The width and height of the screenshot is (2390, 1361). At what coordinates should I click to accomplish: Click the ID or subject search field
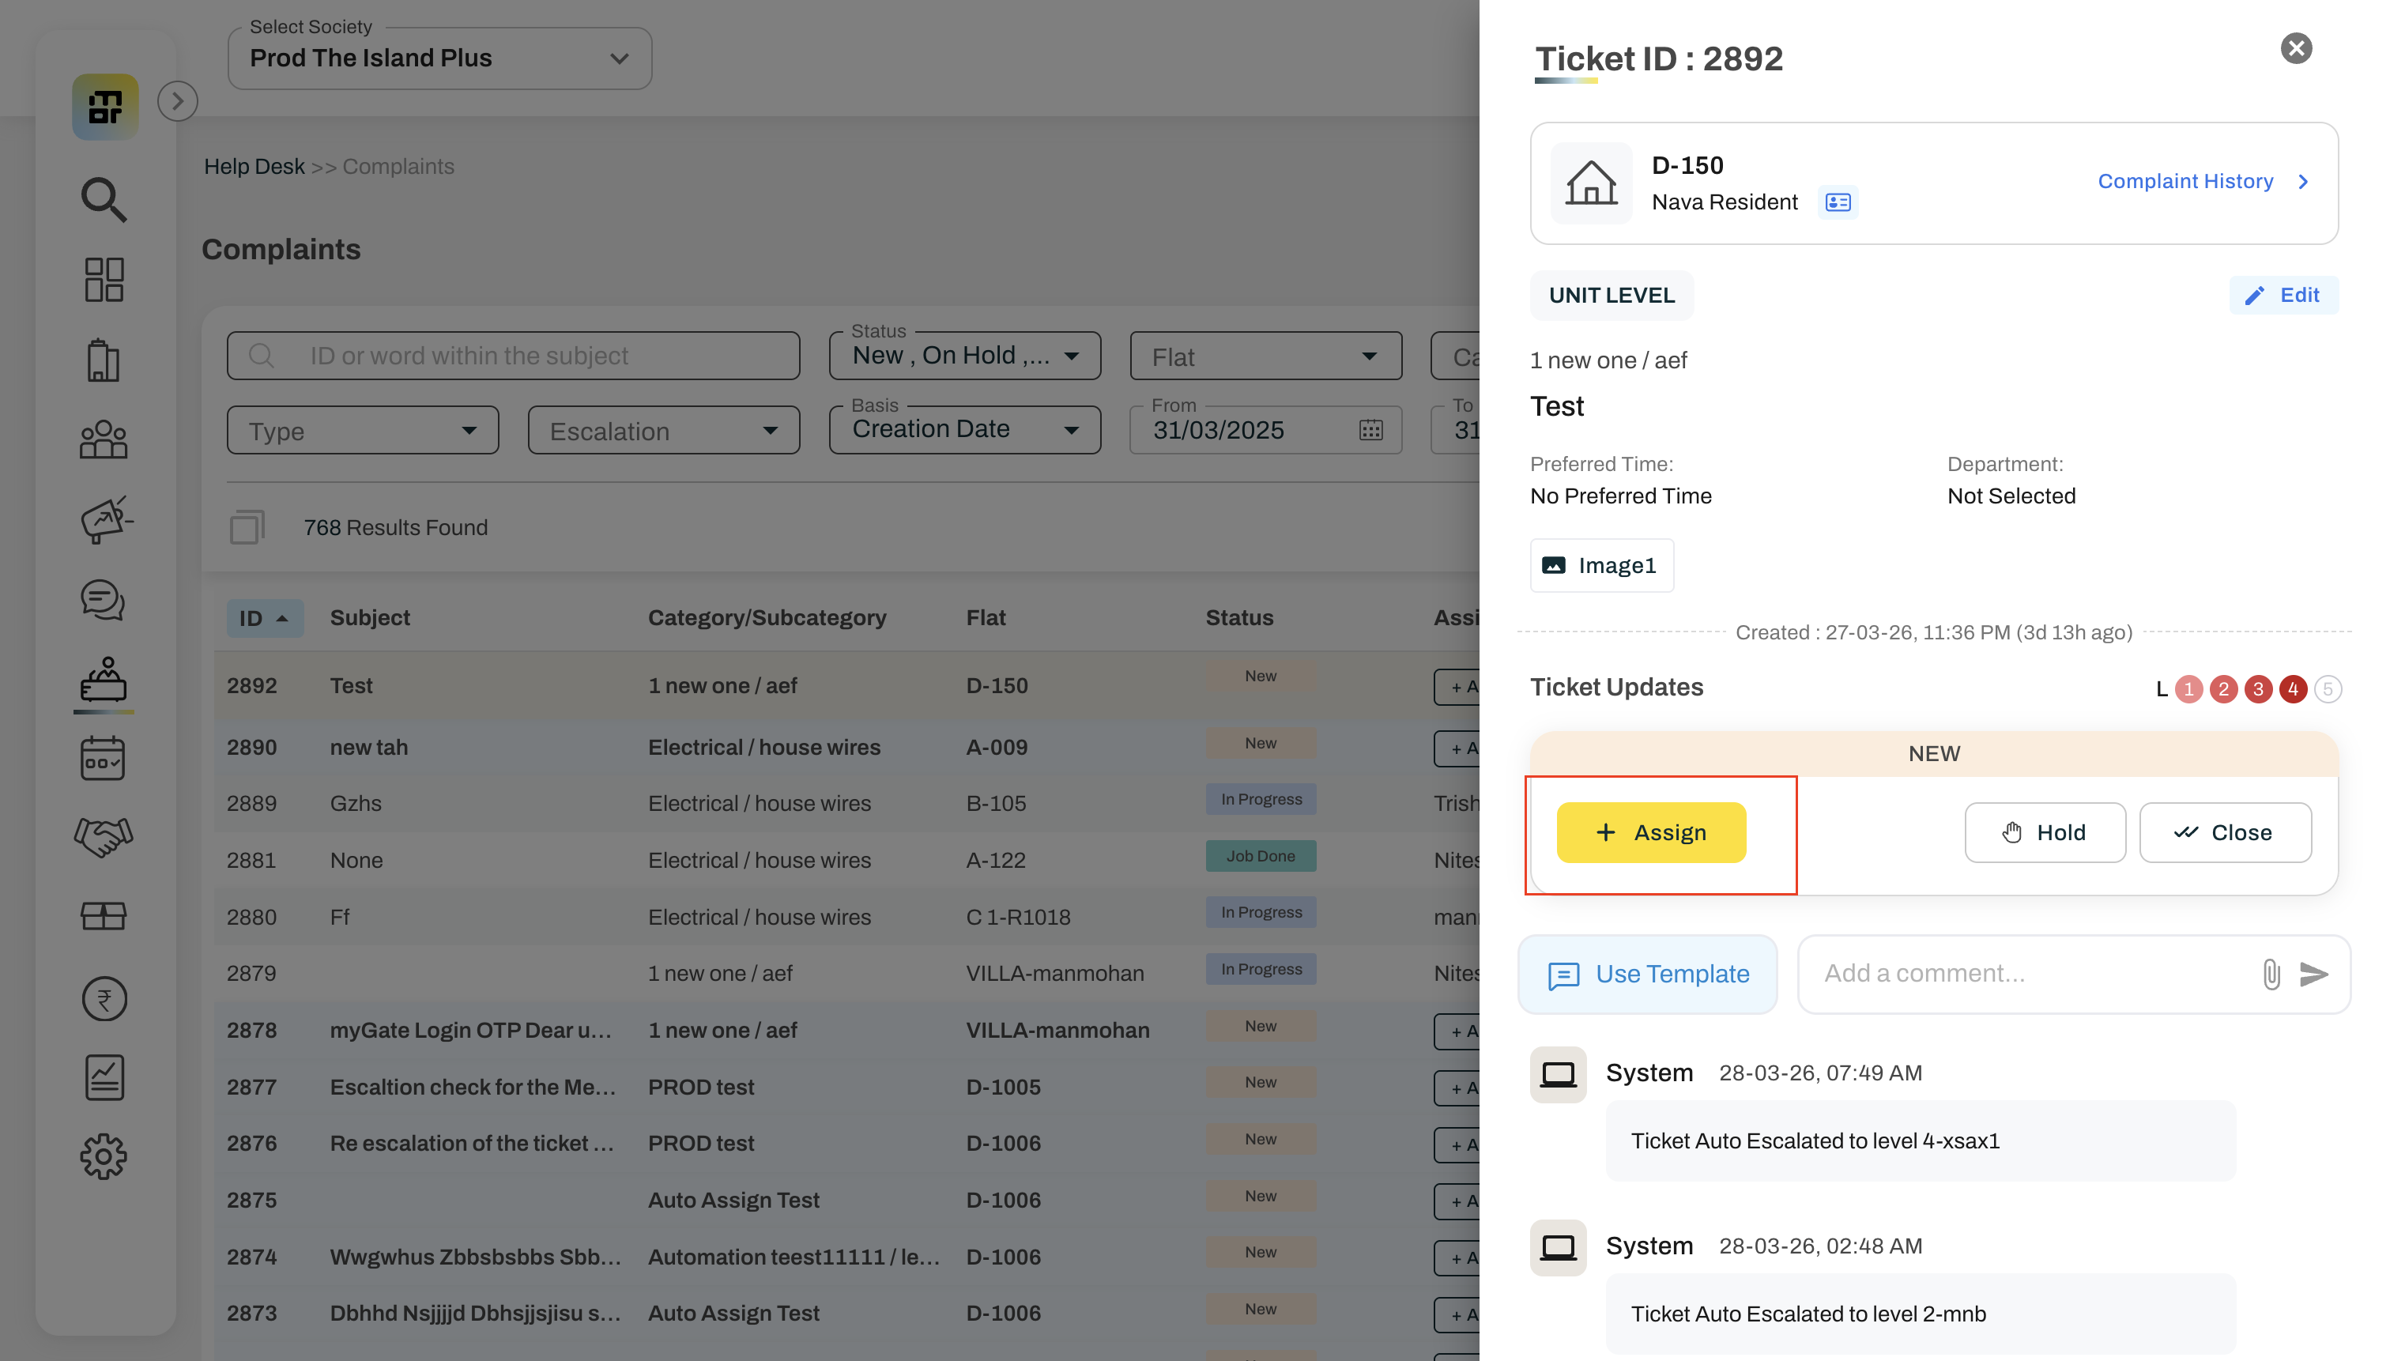pyautogui.click(x=513, y=356)
